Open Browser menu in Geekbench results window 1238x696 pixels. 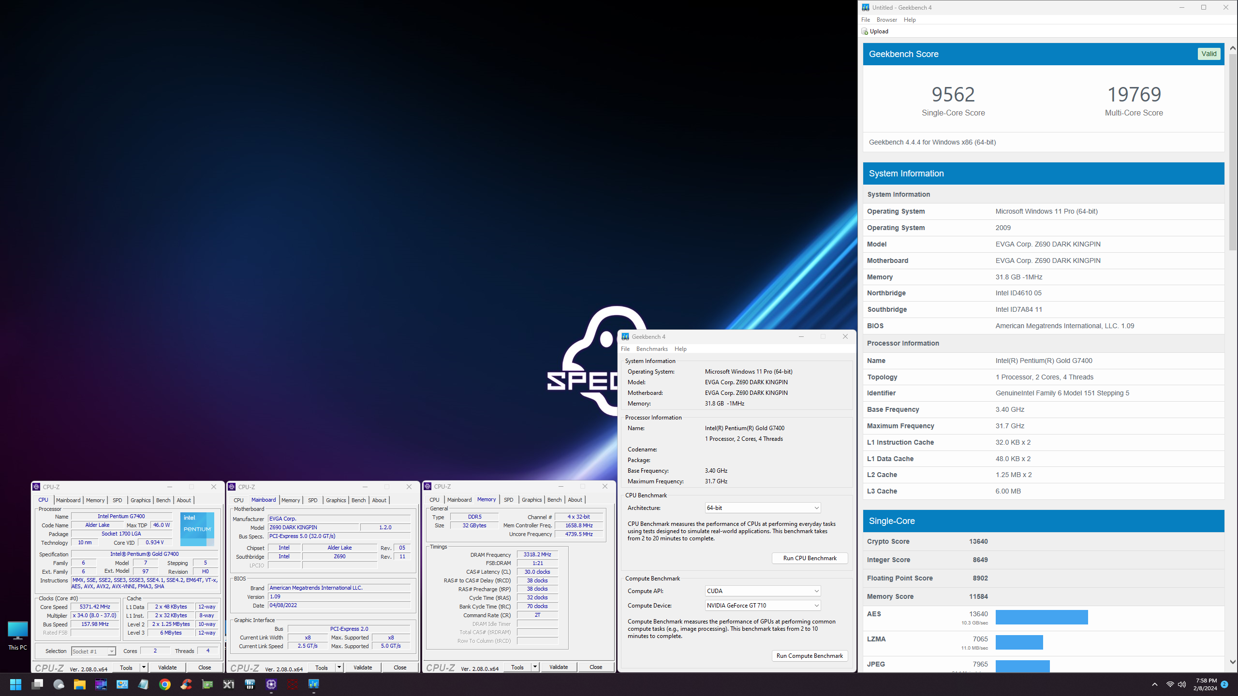click(886, 20)
